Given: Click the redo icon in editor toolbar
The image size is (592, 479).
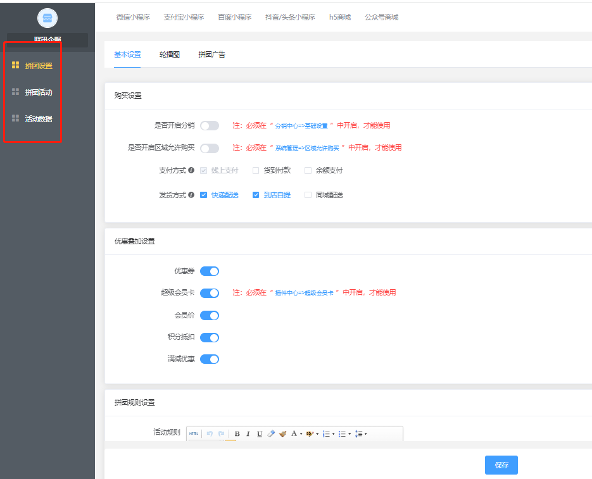Looking at the screenshot, I should pyautogui.click(x=221, y=433).
